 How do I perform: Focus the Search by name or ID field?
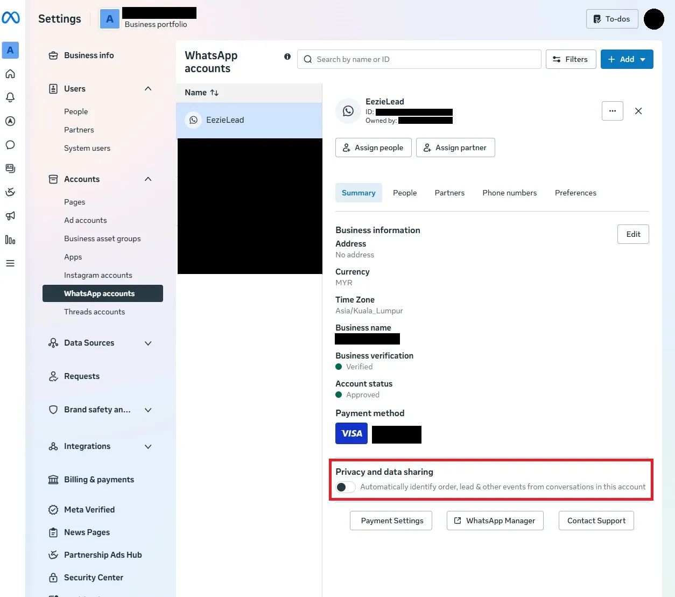coord(419,59)
